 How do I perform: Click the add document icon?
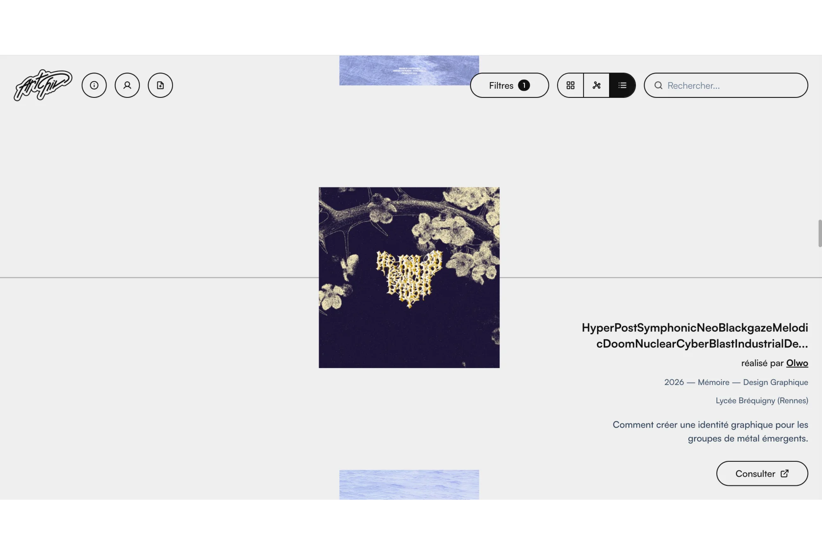[x=160, y=85]
